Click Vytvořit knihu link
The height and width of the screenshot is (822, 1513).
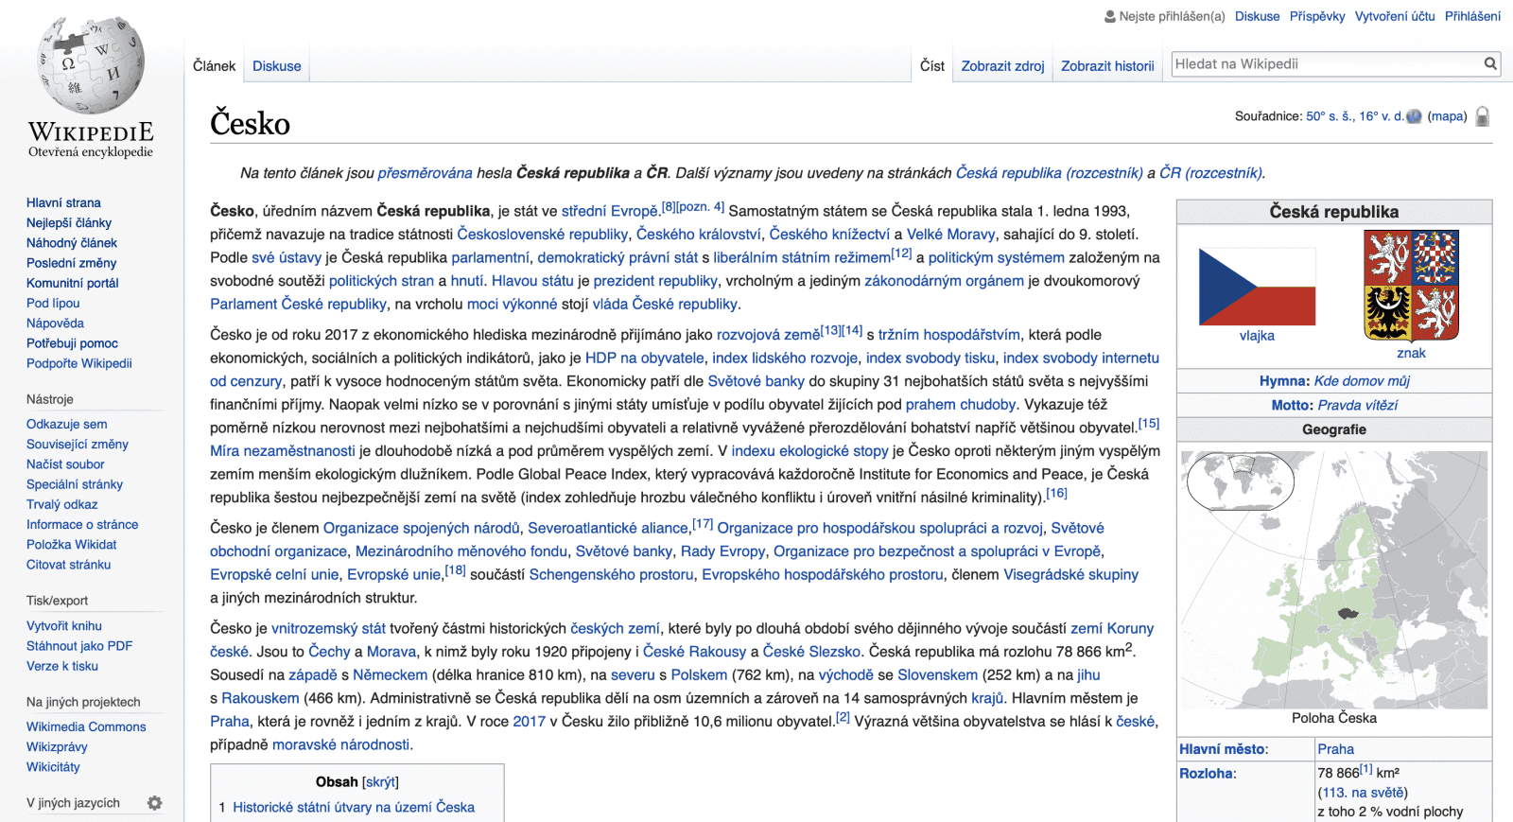(64, 626)
